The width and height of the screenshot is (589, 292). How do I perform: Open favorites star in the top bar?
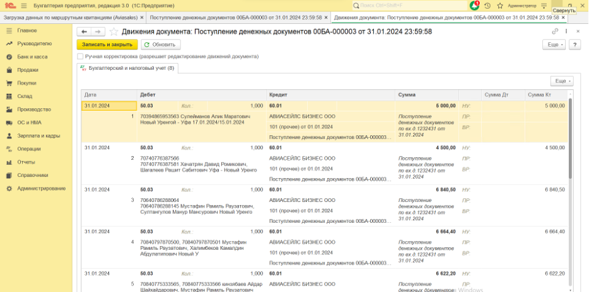[500, 6]
